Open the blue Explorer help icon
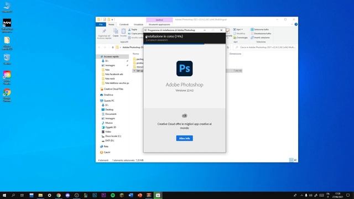Image resolution: width=354 pixels, height=199 pixels. (x=296, y=24)
